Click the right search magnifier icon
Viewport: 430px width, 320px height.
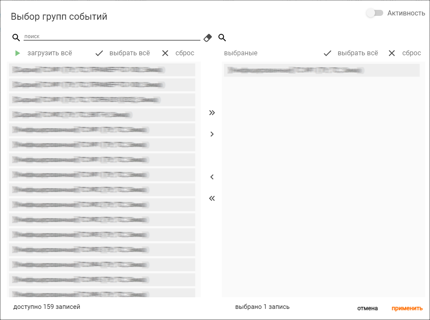tap(222, 38)
